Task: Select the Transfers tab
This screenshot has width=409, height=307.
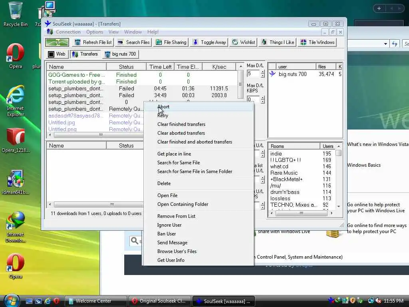Action: 85,54
